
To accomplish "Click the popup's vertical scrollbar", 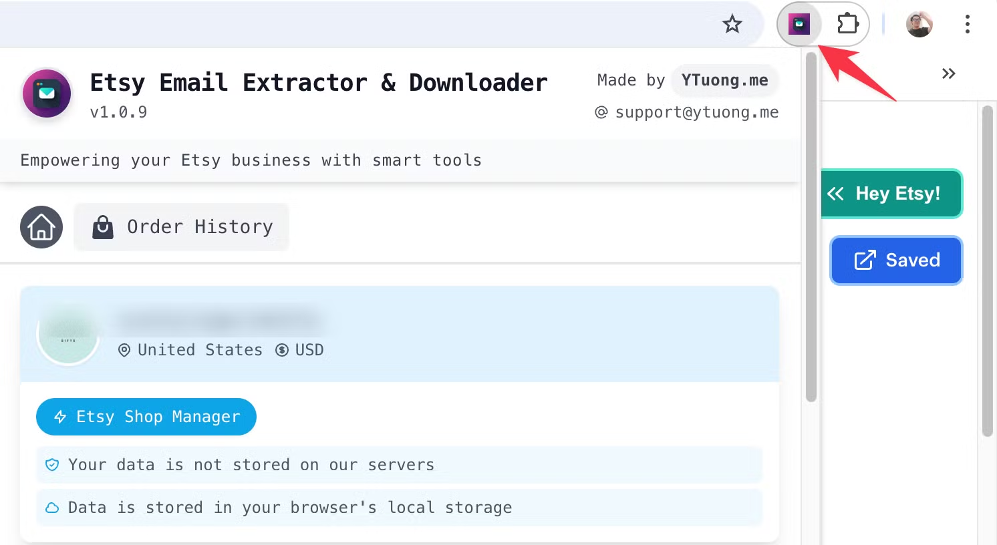I will 811,227.
